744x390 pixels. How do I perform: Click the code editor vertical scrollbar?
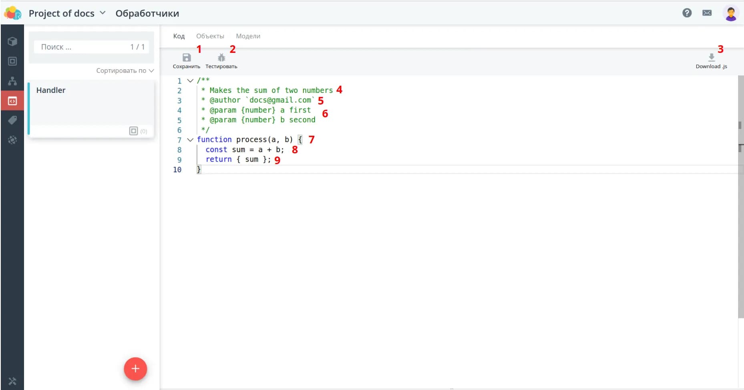pyautogui.click(x=740, y=200)
